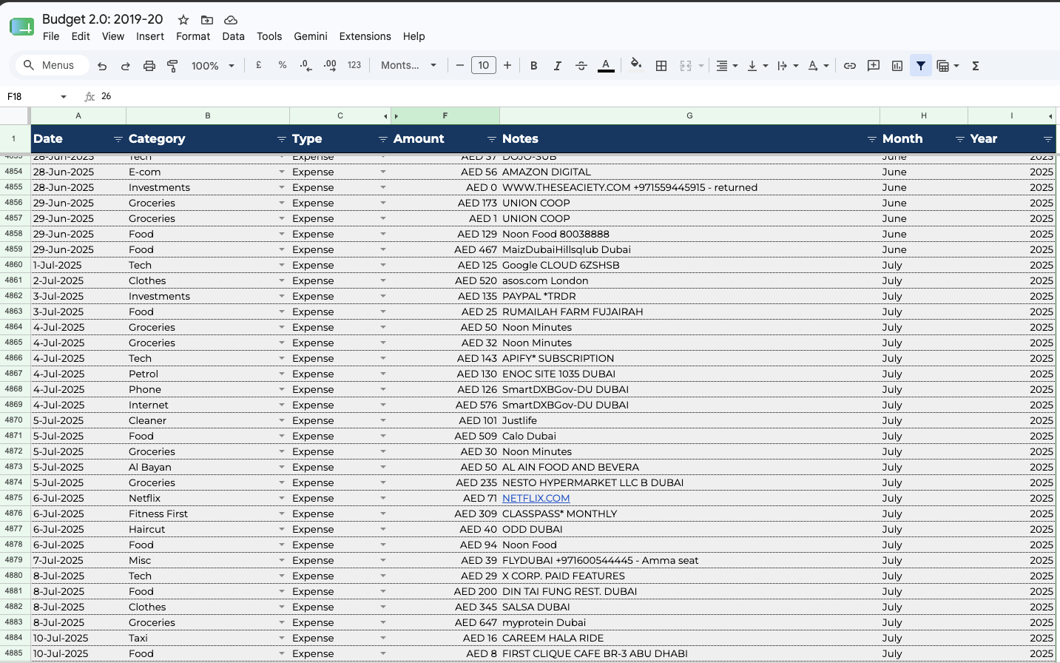
Task: Open the vertical align dropdown
Action: [757, 65]
